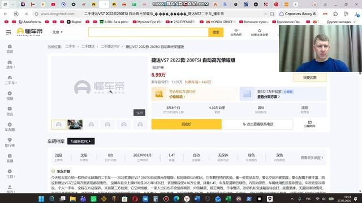Click the yellow 搜索 search button
Image resolution: width=362 pixels, height=203 pixels.
[216, 33]
